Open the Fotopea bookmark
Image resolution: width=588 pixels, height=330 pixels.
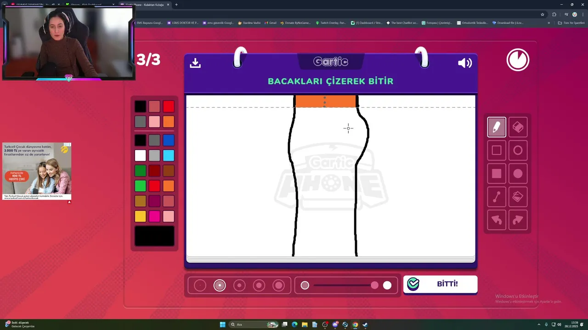[437, 23]
